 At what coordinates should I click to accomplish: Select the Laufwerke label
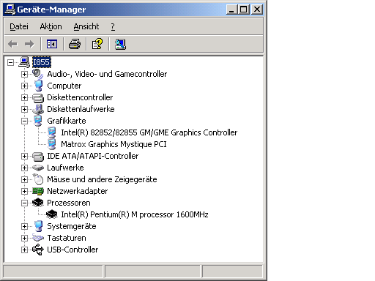click(65, 168)
